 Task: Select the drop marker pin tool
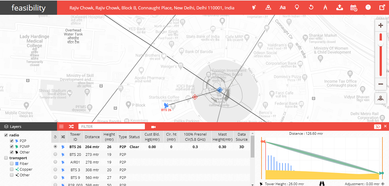point(297,7)
